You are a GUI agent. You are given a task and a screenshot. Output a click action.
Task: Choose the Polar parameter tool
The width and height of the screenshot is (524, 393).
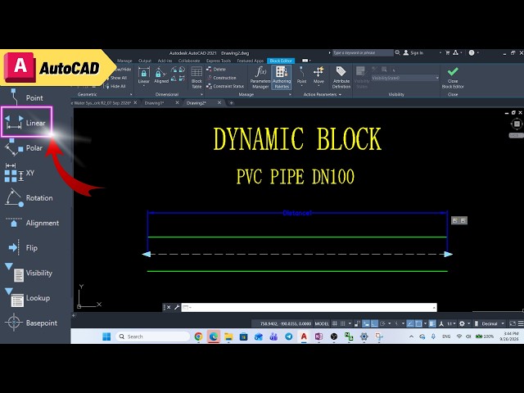point(24,147)
